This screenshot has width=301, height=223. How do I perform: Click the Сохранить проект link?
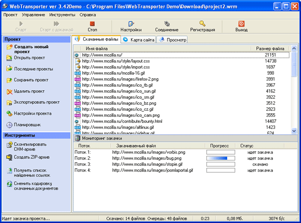click(x=31, y=80)
